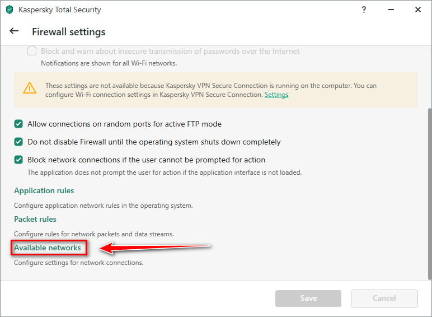
Task: Click the VPN Secure Connection warning message
Action: tap(211, 90)
